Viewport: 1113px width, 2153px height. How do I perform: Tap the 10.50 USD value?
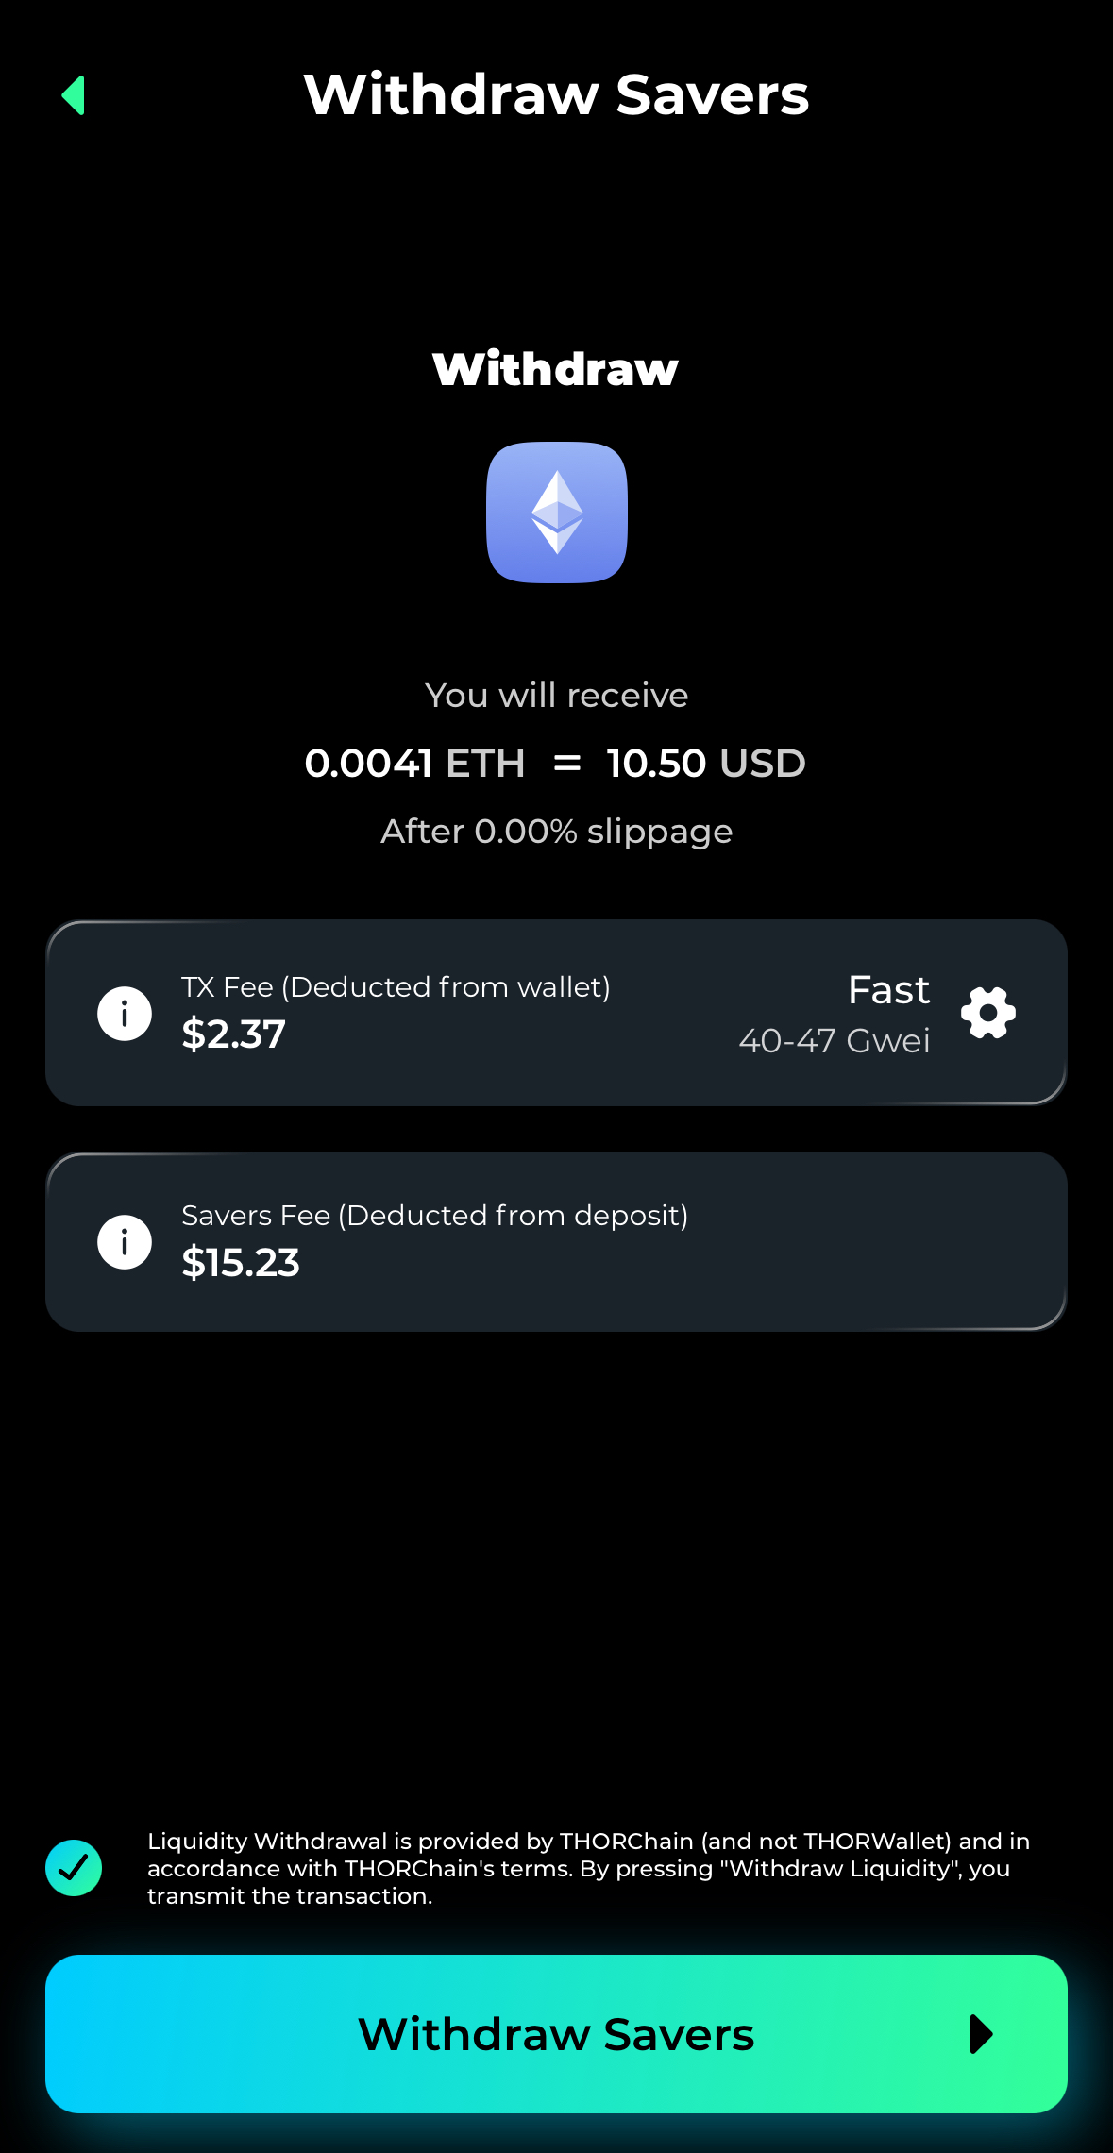[706, 763]
